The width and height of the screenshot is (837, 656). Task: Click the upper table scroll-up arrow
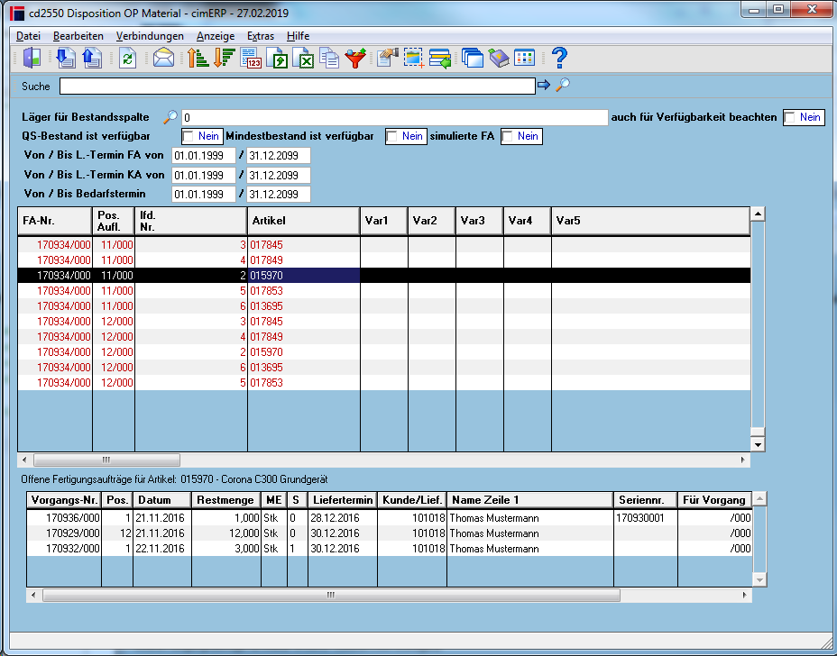tap(758, 214)
